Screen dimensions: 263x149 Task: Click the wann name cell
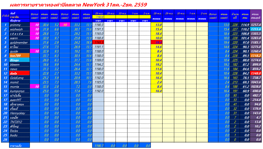click(x=19, y=38)
